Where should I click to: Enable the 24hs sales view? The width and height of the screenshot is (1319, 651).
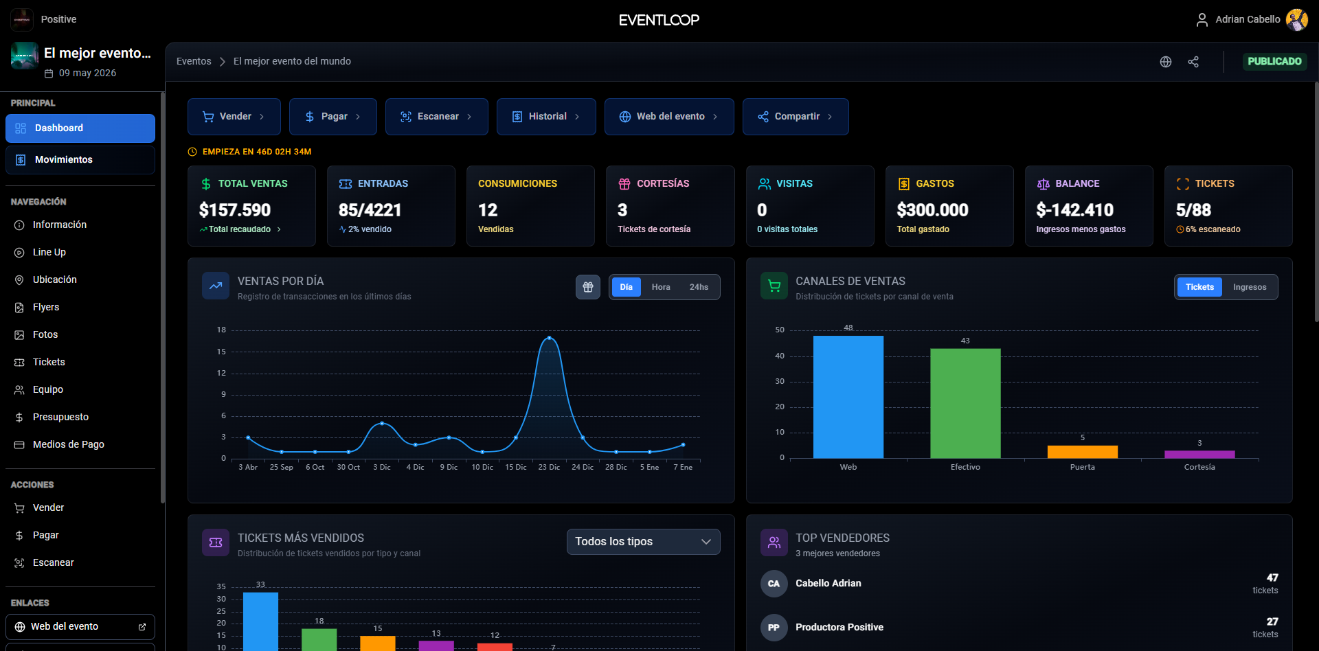click(699, 287)
